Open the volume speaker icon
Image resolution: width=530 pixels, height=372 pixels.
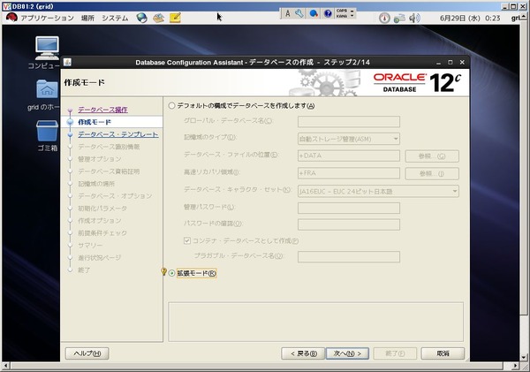coord(414,18)
